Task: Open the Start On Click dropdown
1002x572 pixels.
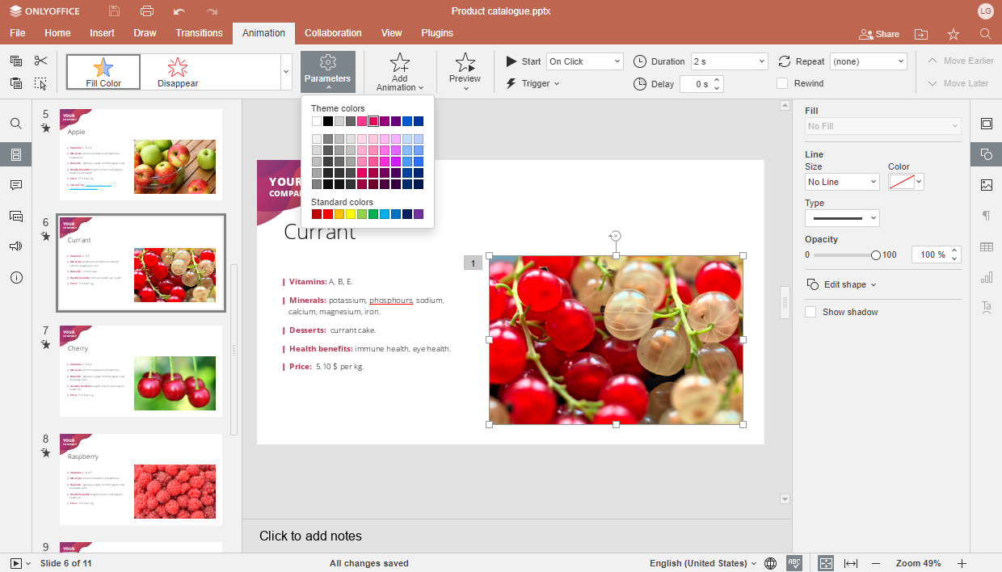Action: coord(585,61)
